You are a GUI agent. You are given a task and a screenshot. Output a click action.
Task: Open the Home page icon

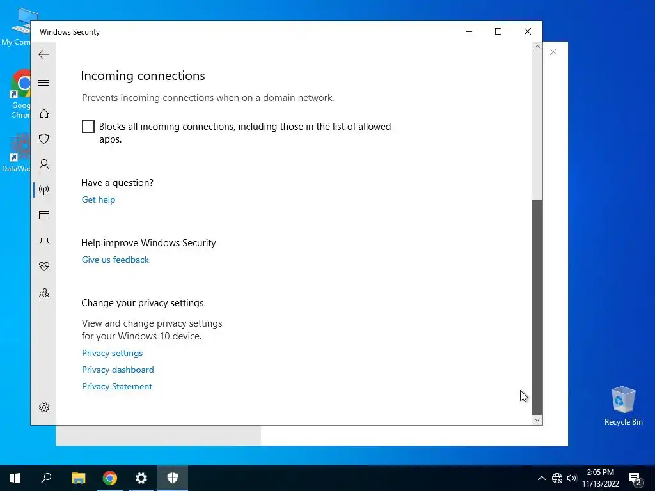(x=44, y=114)
